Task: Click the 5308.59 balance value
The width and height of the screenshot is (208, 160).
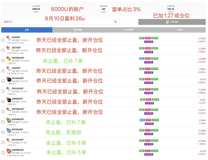Action: (36, 9)
